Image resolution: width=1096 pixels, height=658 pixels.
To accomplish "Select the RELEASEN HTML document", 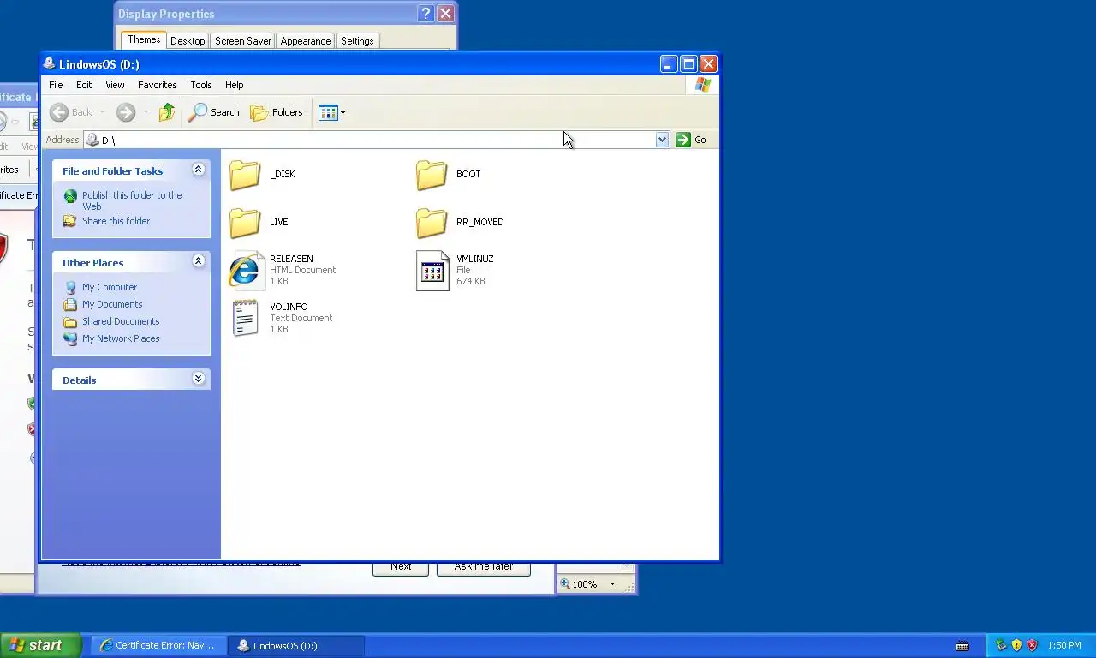I will pos(283,270).
